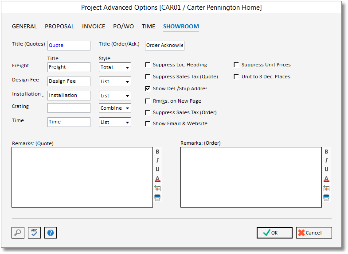This screenshot has height=254, width=348.
Task: Click the Installation title field
Action: 69,96
